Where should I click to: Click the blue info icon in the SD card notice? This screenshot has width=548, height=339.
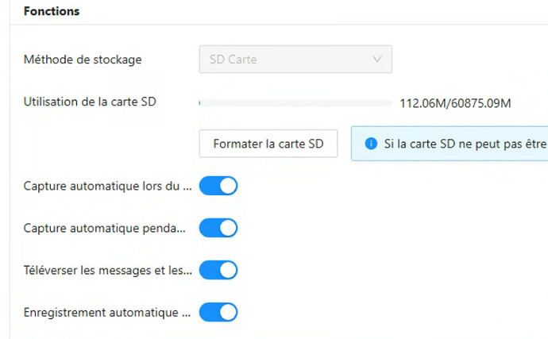tap(370, 144)
